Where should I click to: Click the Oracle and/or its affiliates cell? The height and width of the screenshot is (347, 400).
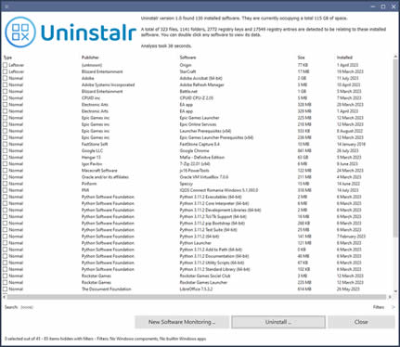[x=105, y=177]
